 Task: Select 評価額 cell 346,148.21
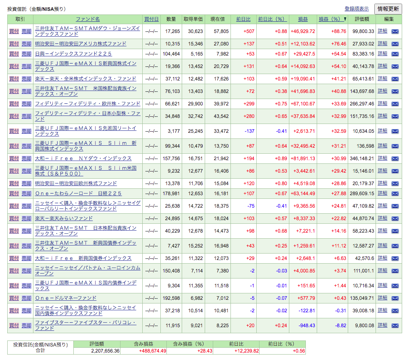(x=362, y=159)
